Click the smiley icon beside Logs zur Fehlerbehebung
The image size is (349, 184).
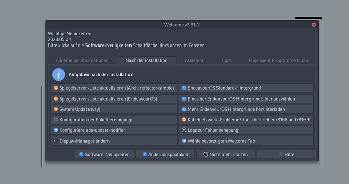[x=184, y=130]
